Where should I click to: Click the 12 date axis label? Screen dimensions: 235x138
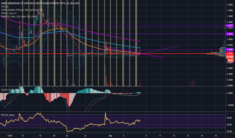tap(174, 136)
